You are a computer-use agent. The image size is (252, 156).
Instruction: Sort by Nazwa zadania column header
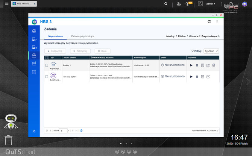(75, 58)
